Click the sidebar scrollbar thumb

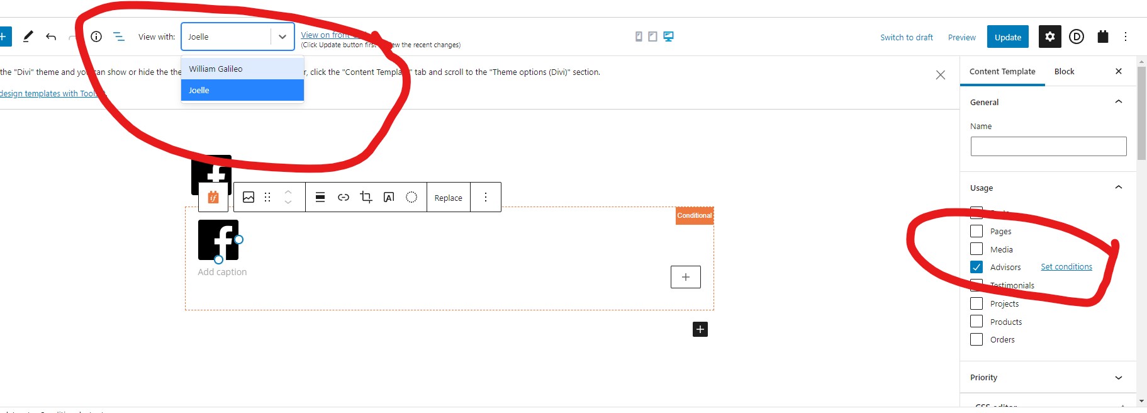(x=1142, y=113)
